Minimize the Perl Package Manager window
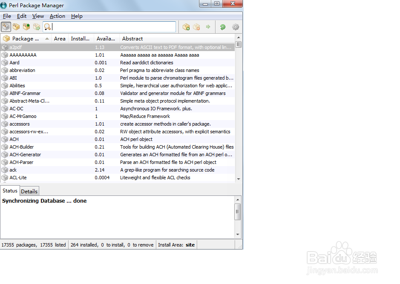Image resolution: width=400 pixels, height=284 pixels. pos(205,4)
